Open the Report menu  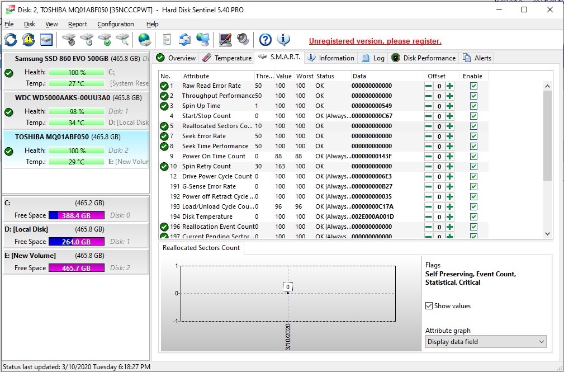(x=77, y=24)
